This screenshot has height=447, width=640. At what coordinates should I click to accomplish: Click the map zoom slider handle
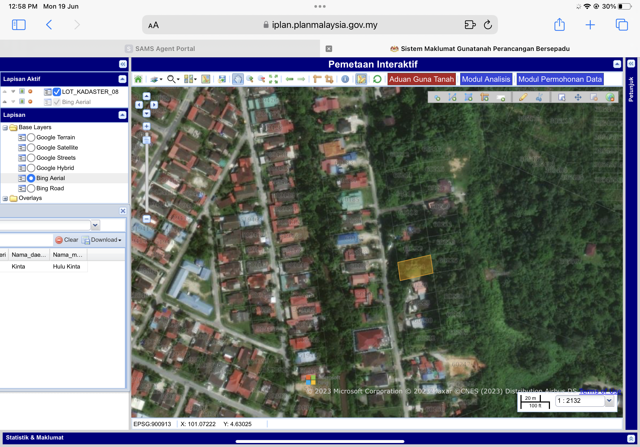point(146,140)
